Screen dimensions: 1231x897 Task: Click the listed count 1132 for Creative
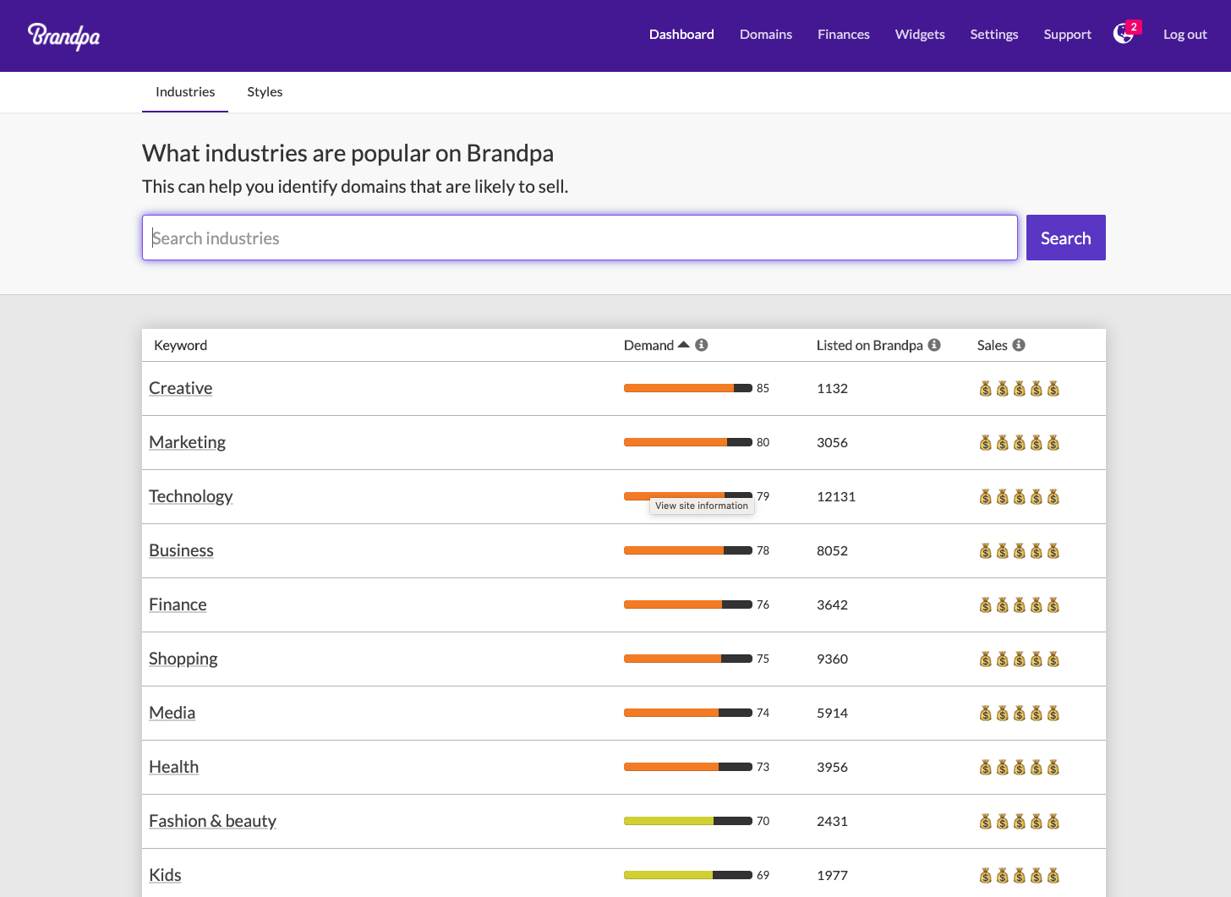[x=833, y=389]
